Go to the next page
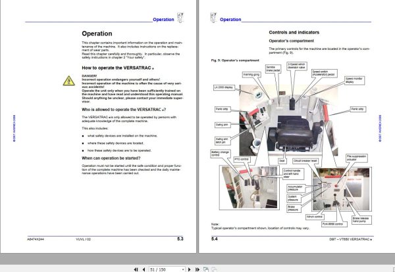The height and width of the screenshot is (272, 395). 190,269
